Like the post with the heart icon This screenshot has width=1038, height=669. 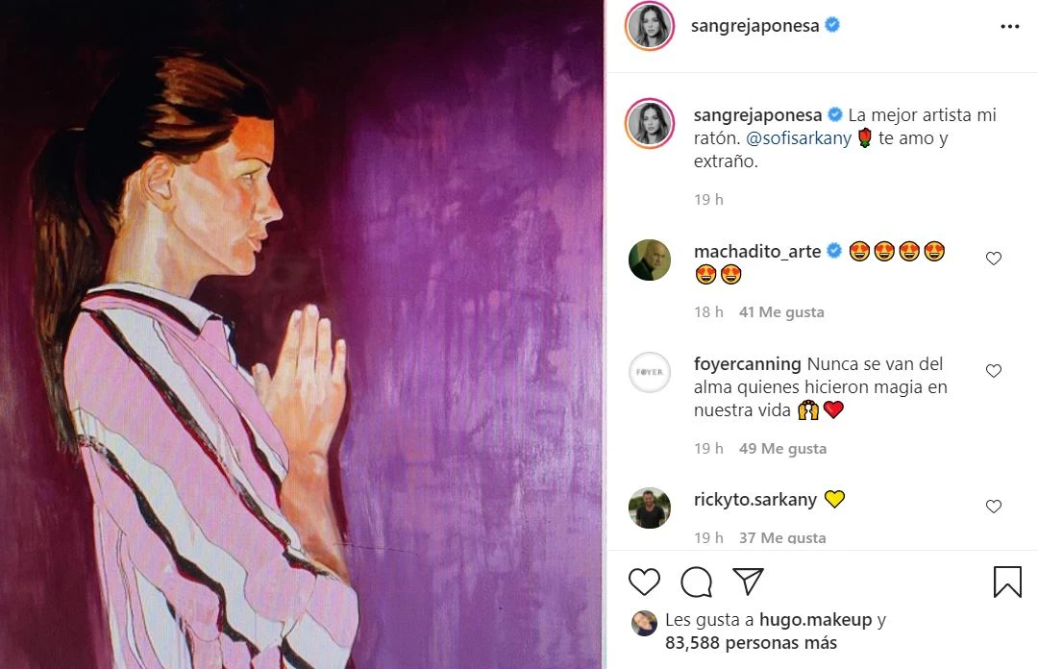coord(644,582)
